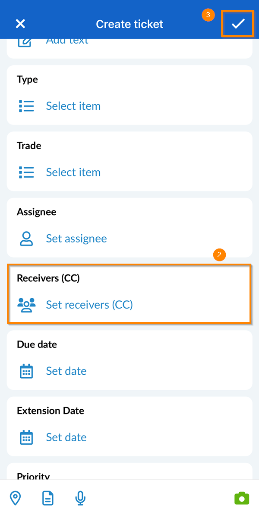Close the Create ticket screen
Screen dimensions: 259x529
[20, 24]
